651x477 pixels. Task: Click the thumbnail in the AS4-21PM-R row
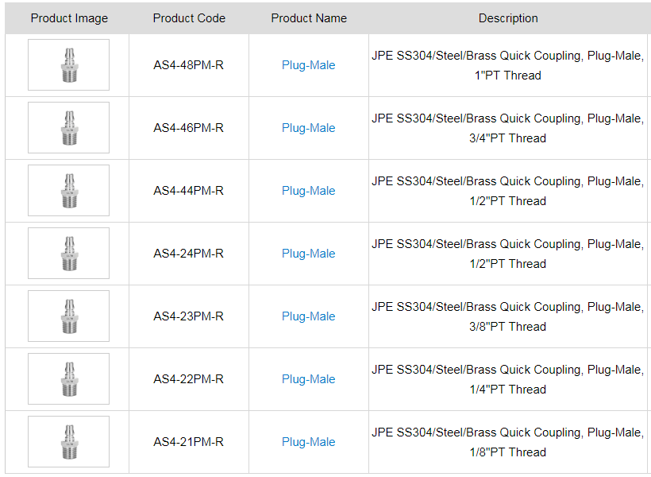(68, 442)
